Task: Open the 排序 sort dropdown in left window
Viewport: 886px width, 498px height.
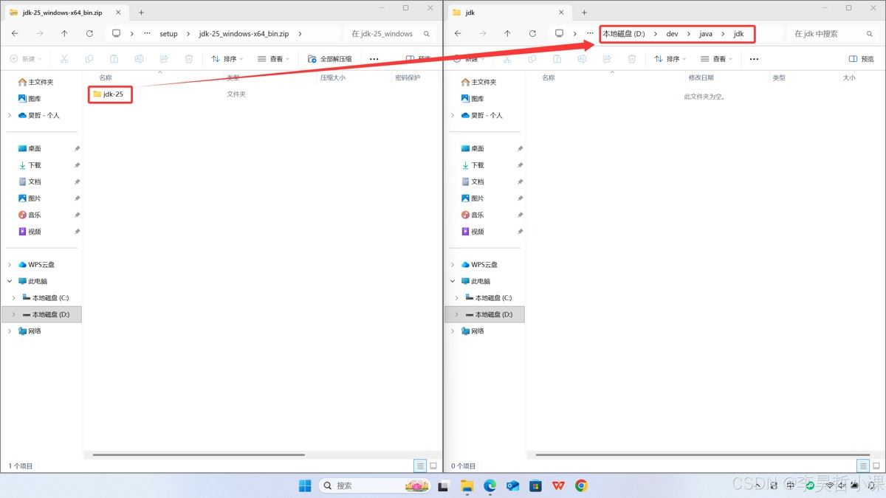Action: pyautogui.click(x=227, y=59)
